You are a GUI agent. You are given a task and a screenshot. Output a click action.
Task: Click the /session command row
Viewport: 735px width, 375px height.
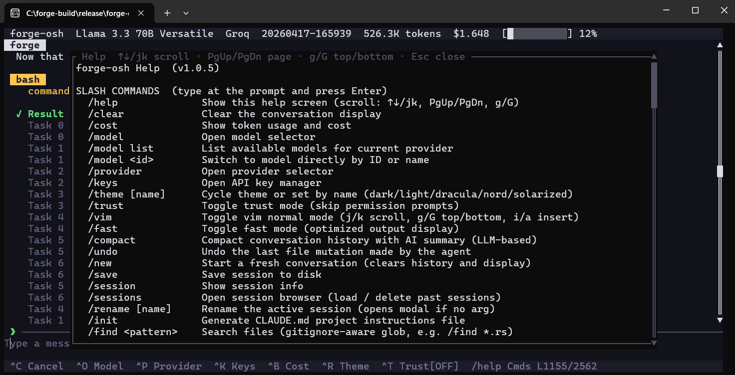click(196, 286)
